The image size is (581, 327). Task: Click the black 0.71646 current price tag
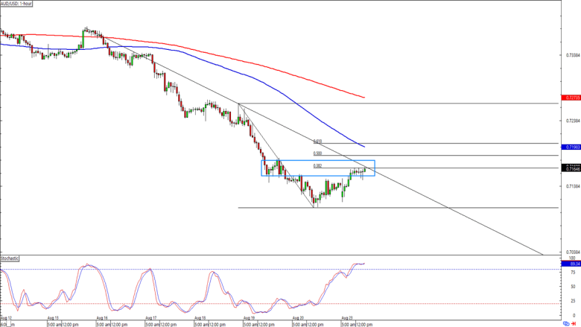(x=571, y=168)
